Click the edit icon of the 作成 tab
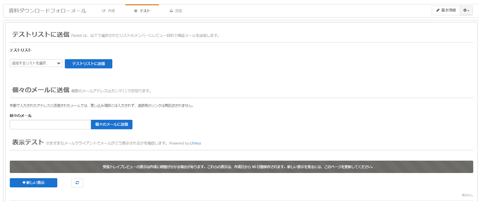Image resolution: width=479 pixels, height=202 pixels. point(104,11)
